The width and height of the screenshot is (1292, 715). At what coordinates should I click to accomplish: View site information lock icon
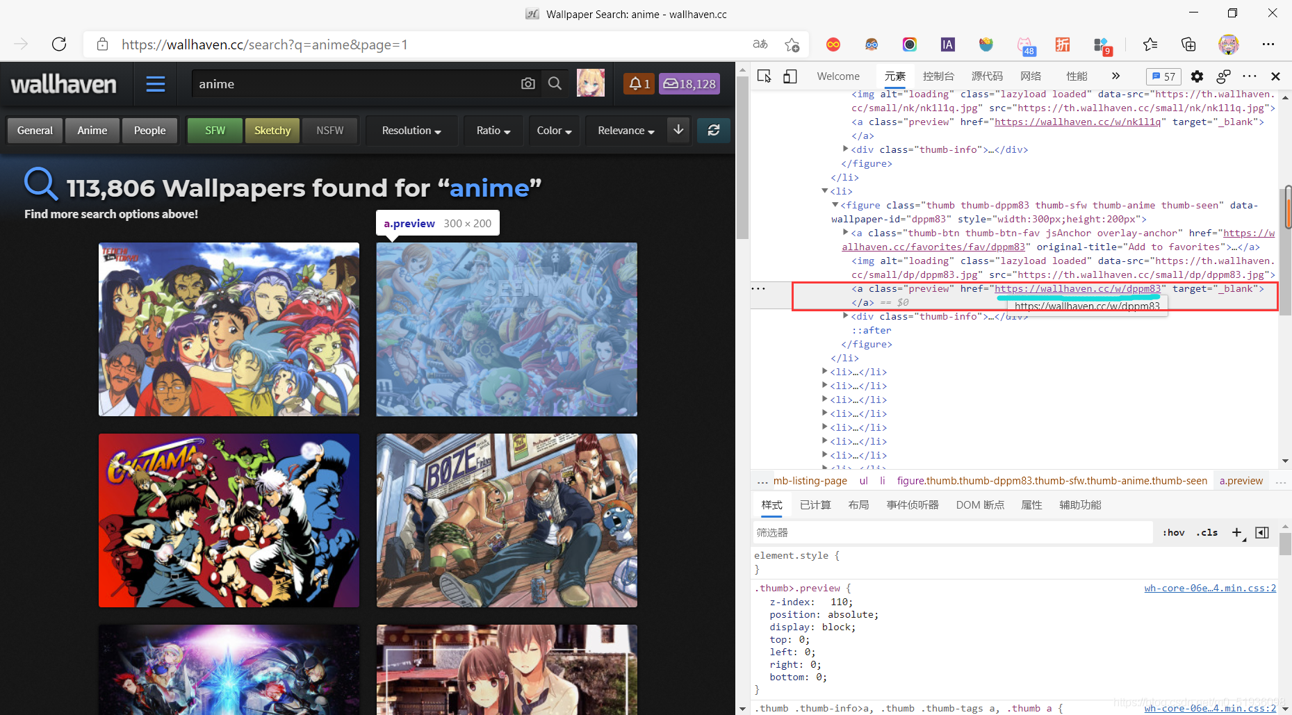(x=102, y=44)
